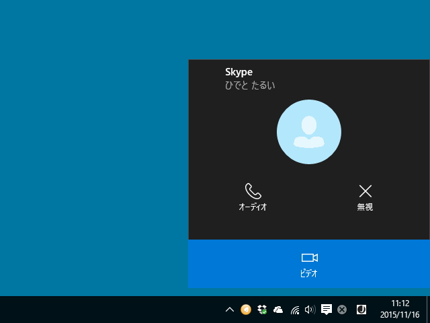
Task: Open the Action Center notification icon
Action: (327, 310)
